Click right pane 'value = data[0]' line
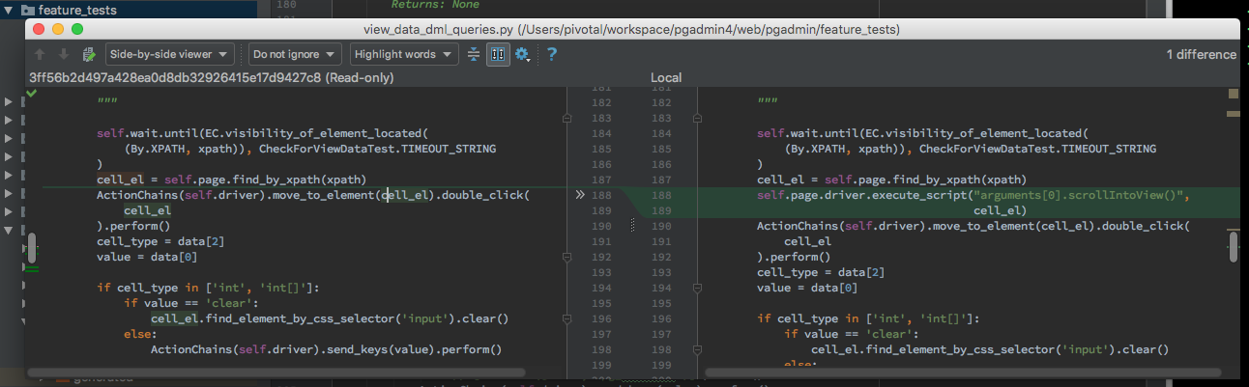 (806, 288)
